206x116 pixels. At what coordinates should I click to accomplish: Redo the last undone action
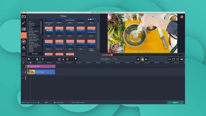tap(33, 59)
